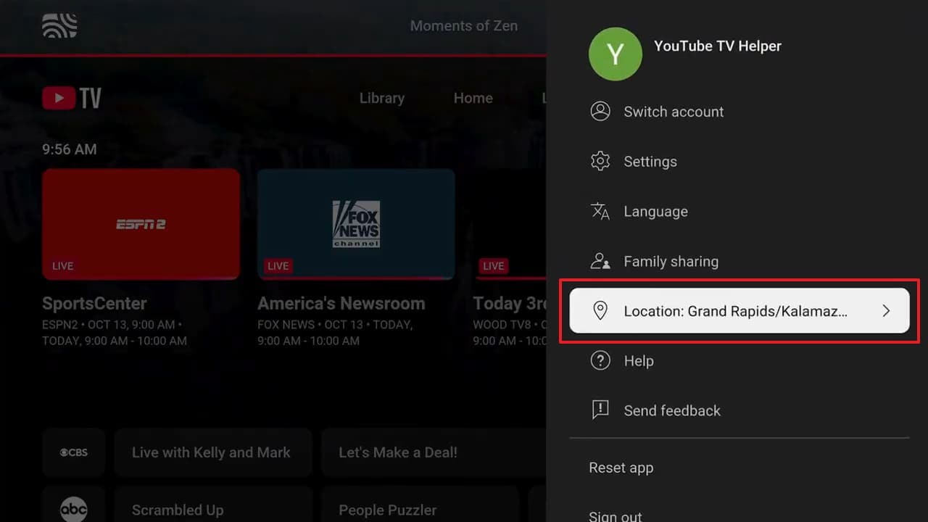Click the Settings gear icon
This screenshot has height=522, width=928.
coord(600,161)
